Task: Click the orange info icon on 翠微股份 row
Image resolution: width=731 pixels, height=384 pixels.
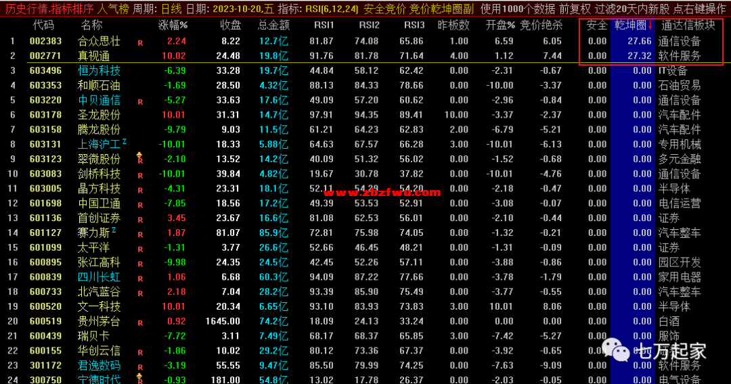Action: point(139,155)
